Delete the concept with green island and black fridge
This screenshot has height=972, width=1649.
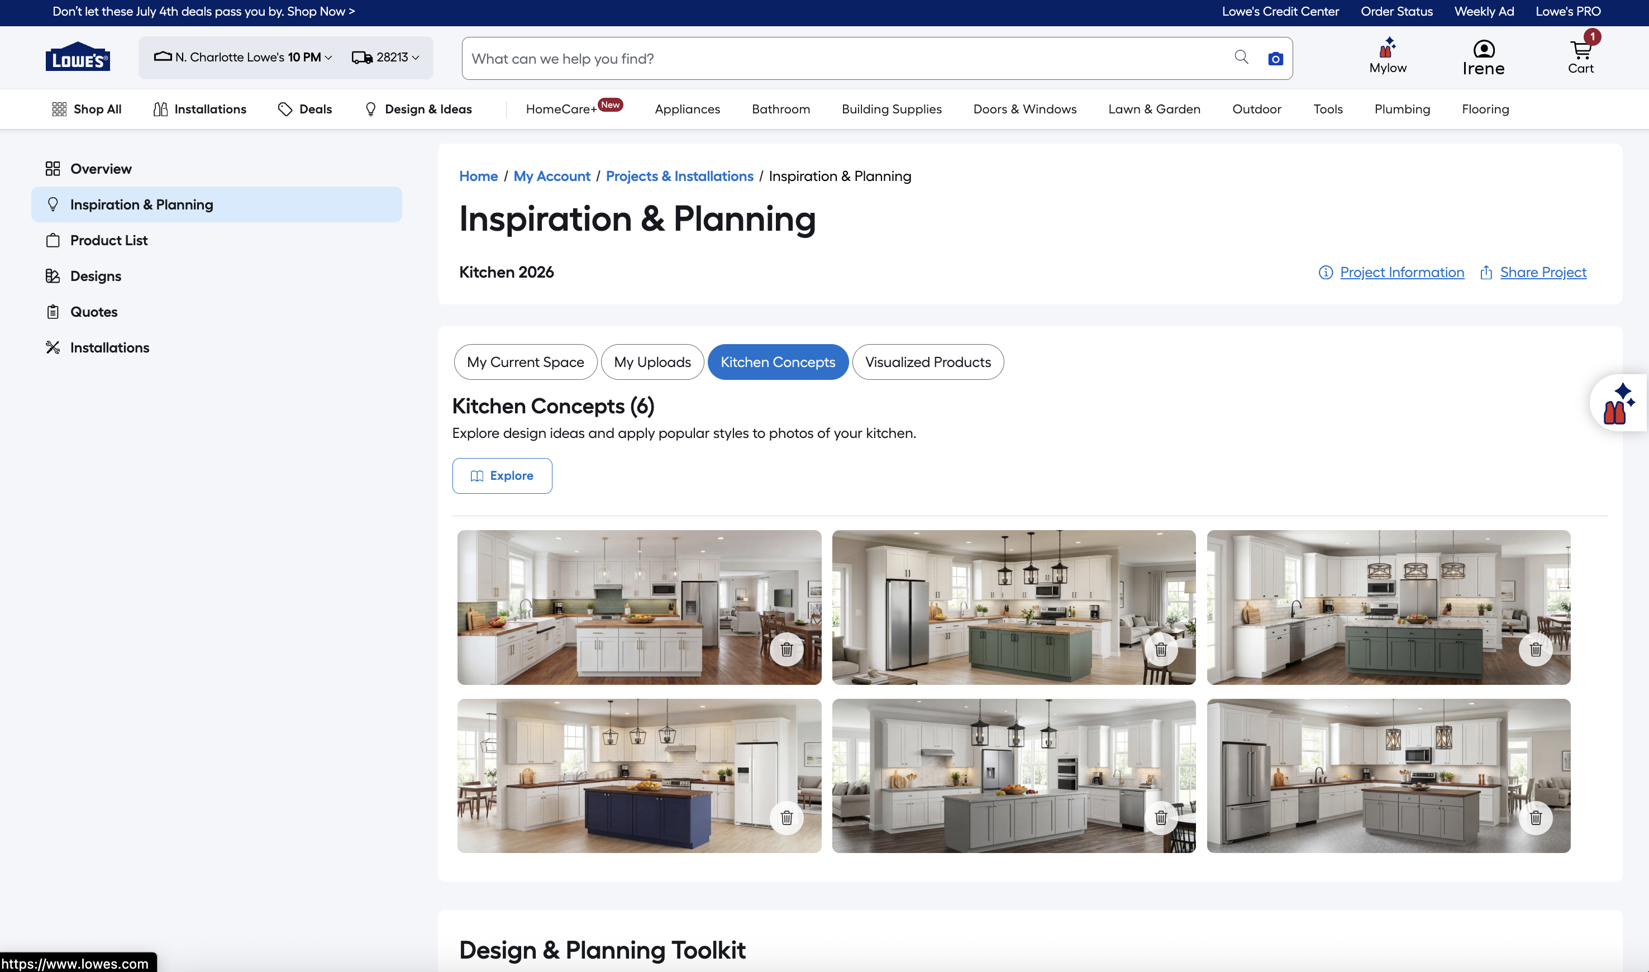click(1160, 649)
